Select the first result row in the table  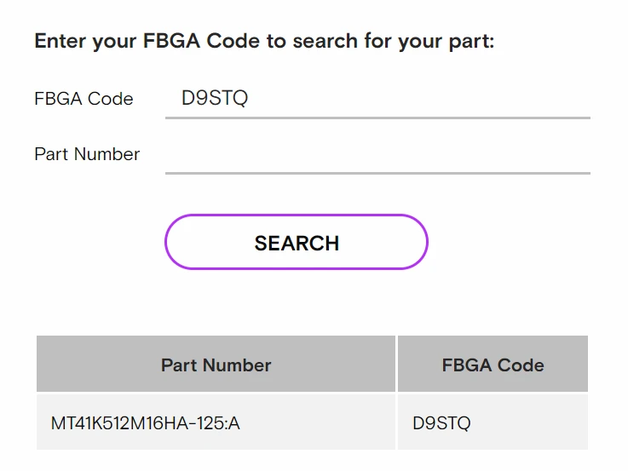(x=312, y=422)
